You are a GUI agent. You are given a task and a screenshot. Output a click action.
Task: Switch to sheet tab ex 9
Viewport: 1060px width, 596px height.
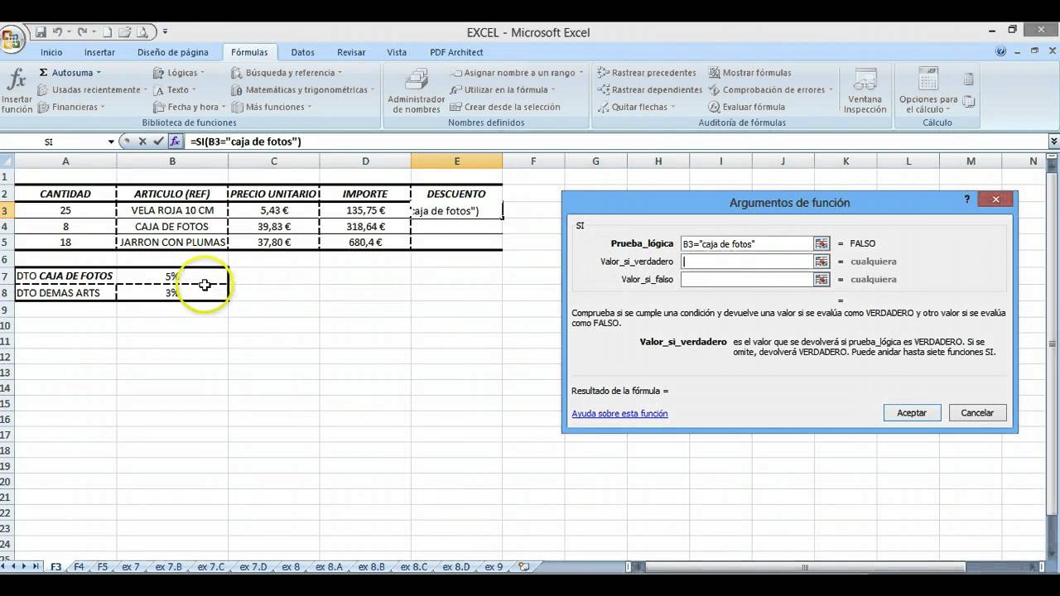point(494,567)
